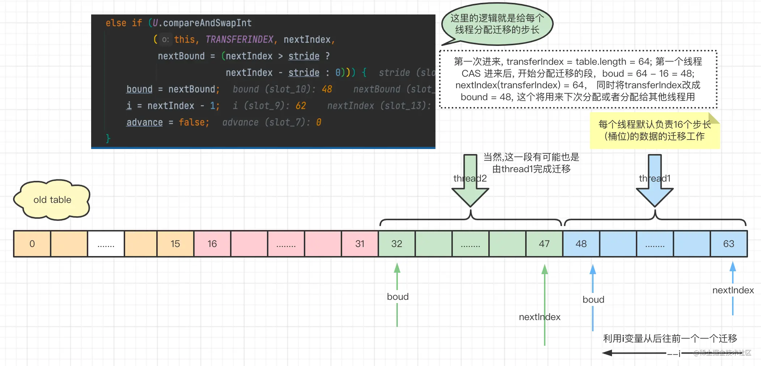Select blue table cell 48
The height and width of the screenshot is (366, 761).
[x=581, y=244]
